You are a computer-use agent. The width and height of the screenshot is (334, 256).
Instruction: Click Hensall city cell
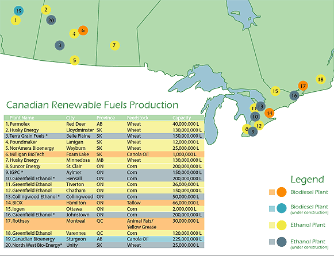click(74, 179)
